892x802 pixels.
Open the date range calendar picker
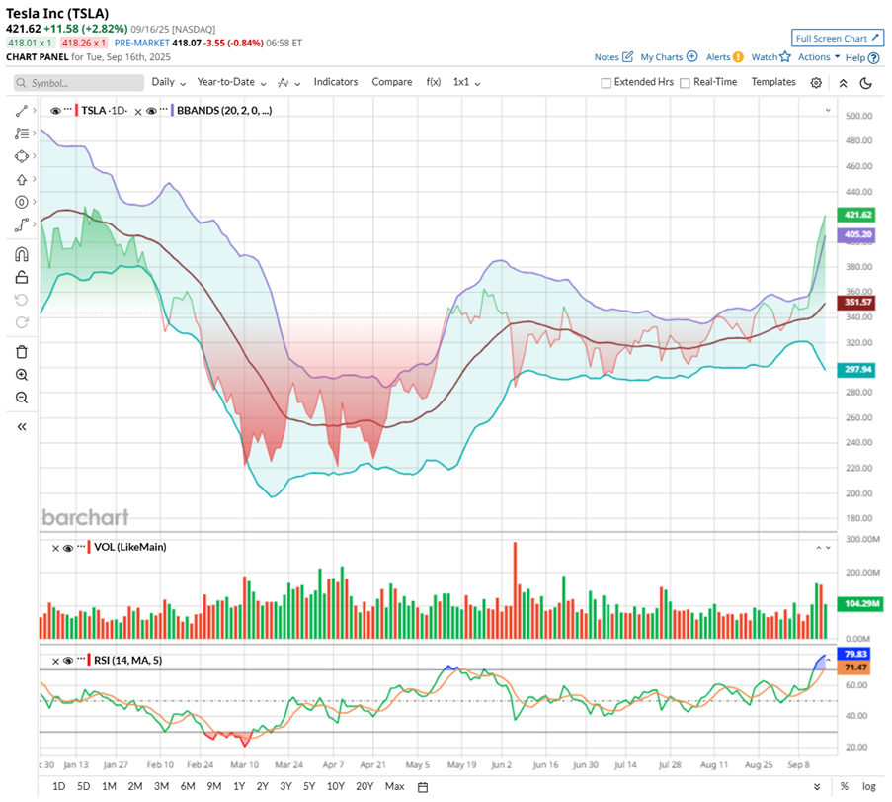(x=423, y=787)
